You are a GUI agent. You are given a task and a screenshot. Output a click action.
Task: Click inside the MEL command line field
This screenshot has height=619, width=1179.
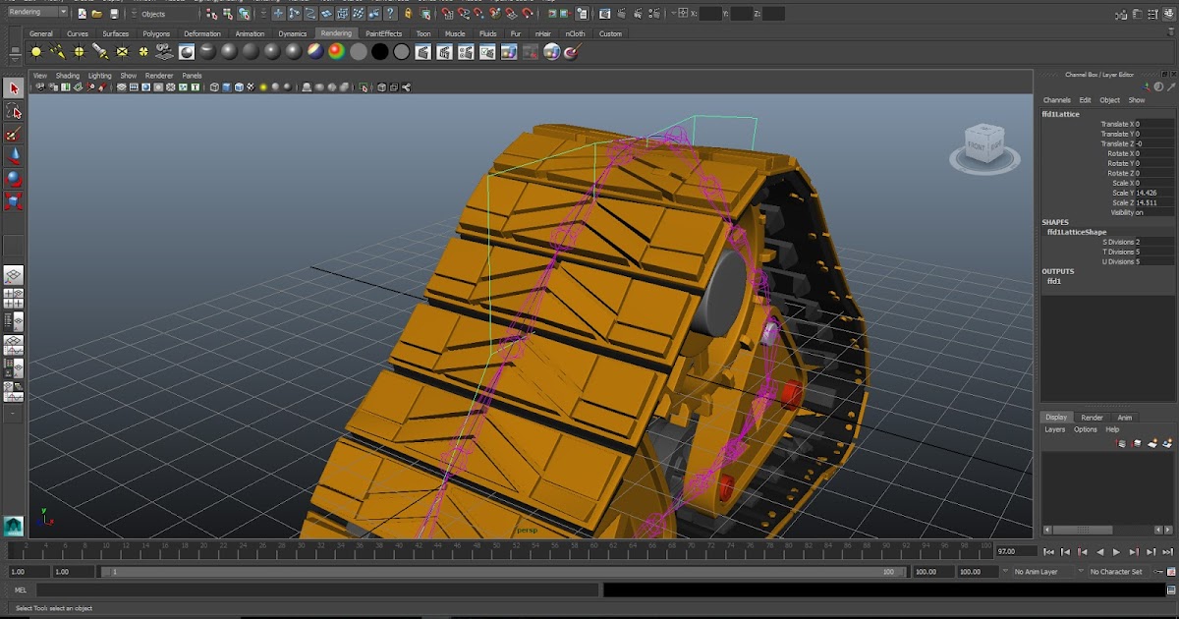[x=295, y=590]
